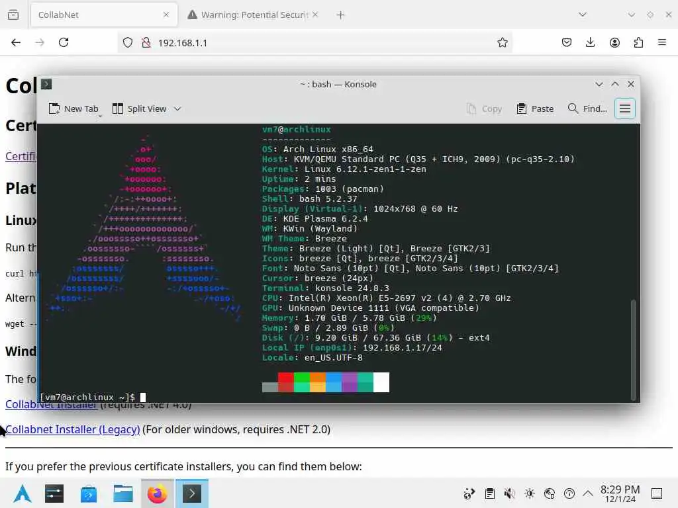This screenshot has width=678, height=508.
Task: Go back with browser back arrow
Action: point(16,42)
